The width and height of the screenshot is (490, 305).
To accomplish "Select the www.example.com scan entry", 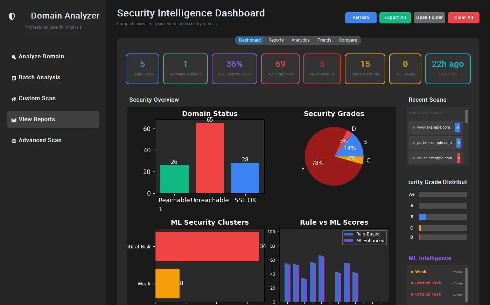I will [x=436, y=128].
